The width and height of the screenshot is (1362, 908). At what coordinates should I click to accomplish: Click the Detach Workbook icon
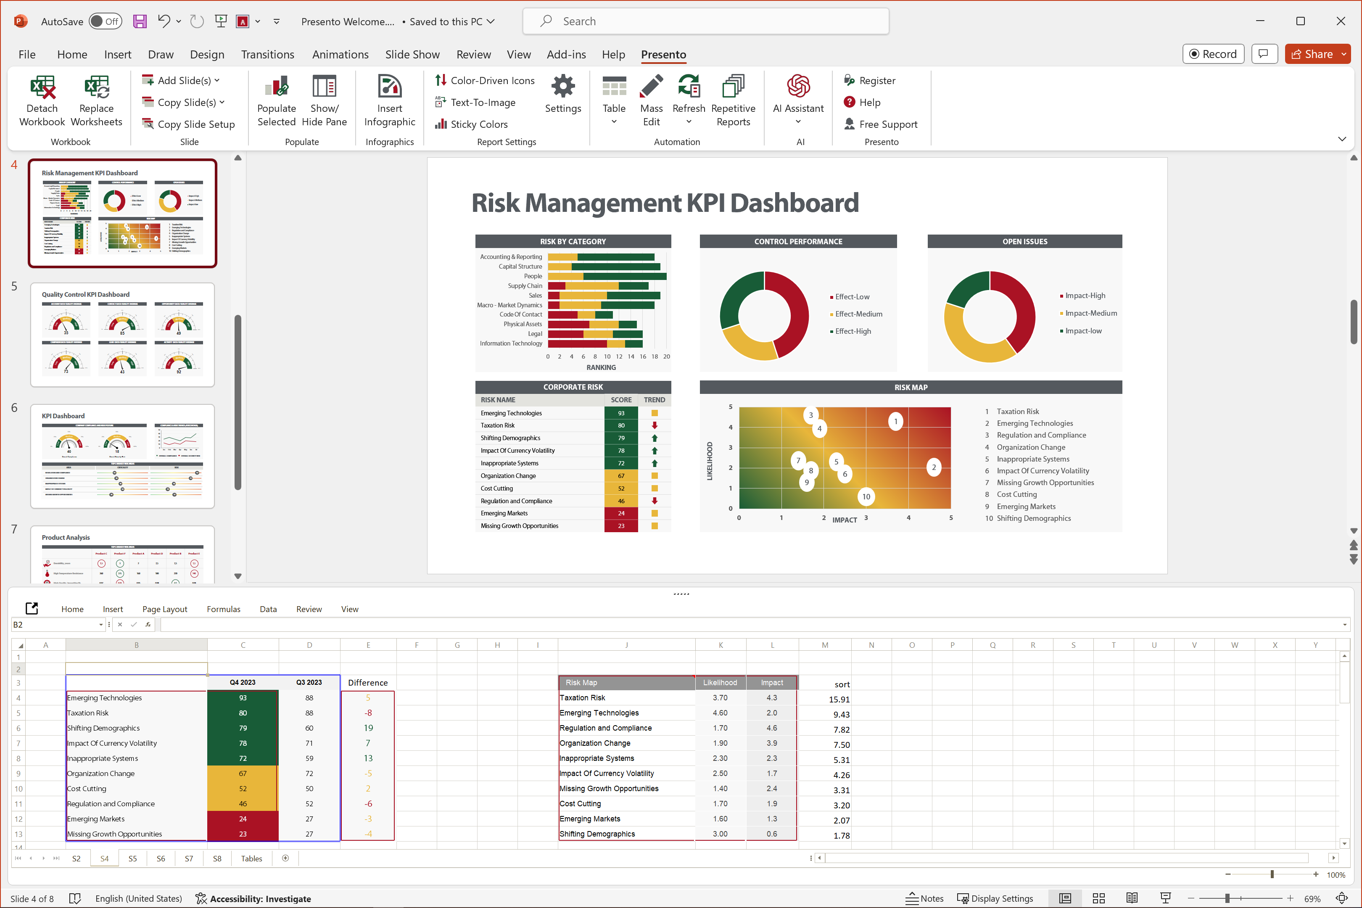42,88
